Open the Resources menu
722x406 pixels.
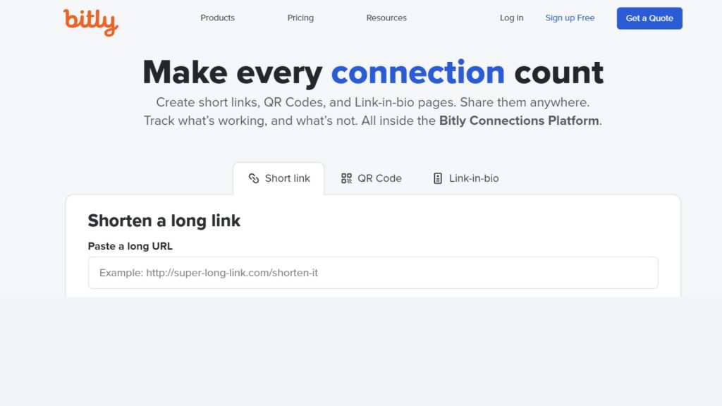pyautogui.click(x=386, y=18)
